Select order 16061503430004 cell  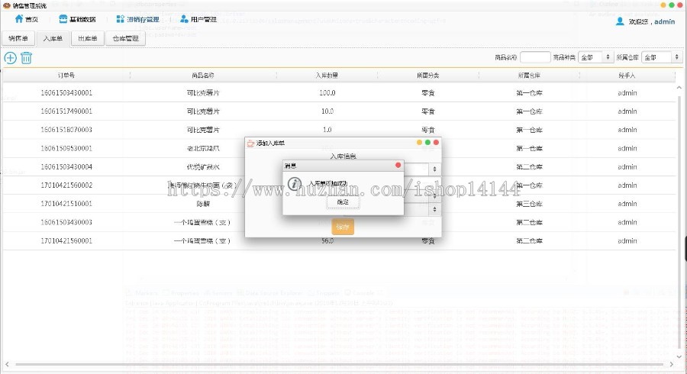pyautogui.click(x=66, y=167)
